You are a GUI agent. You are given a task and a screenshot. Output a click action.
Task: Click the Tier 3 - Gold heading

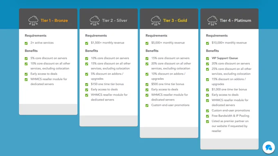click(x=175, y=20)
